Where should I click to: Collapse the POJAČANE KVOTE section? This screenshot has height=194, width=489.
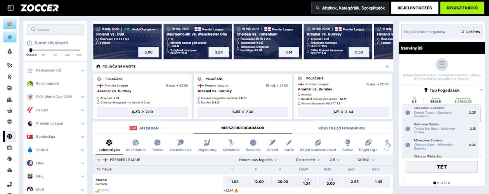pos(387,66)
